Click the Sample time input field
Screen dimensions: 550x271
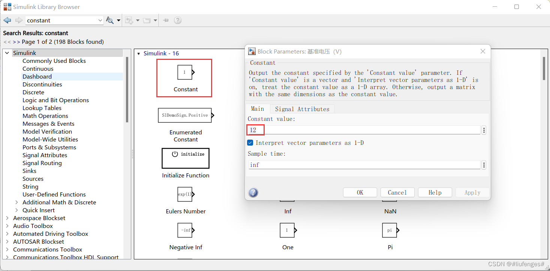[364, 165]
